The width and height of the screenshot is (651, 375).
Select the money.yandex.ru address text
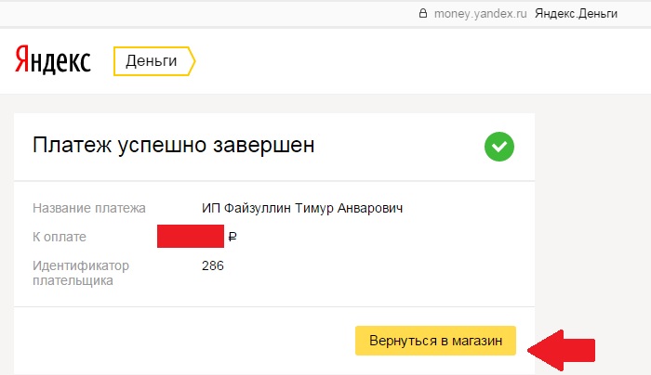[x=481, y=14]
